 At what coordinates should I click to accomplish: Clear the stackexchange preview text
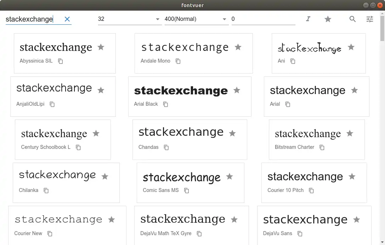[67, 19]
